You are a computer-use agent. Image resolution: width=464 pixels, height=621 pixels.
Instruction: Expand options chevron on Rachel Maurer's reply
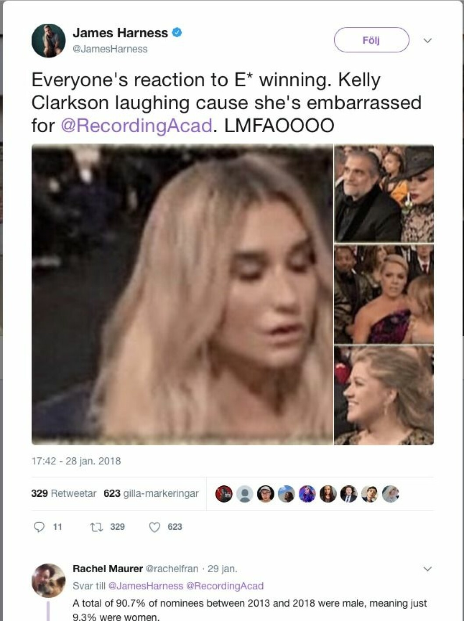coord(428,569)
